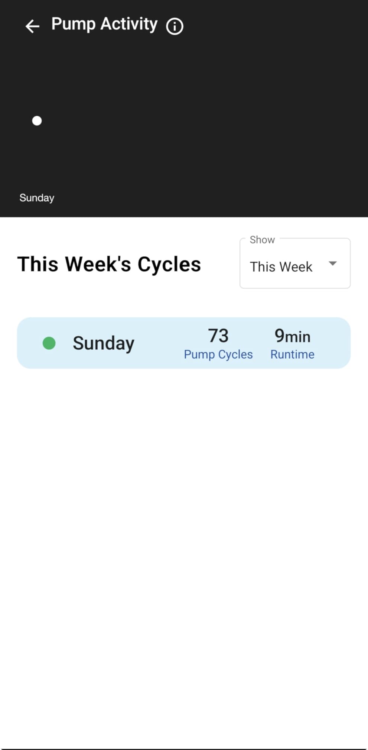The width and height of the screenshot is (368, 750).
Task: Go back using the left arrow icon
Action: (x=32, y=26)
